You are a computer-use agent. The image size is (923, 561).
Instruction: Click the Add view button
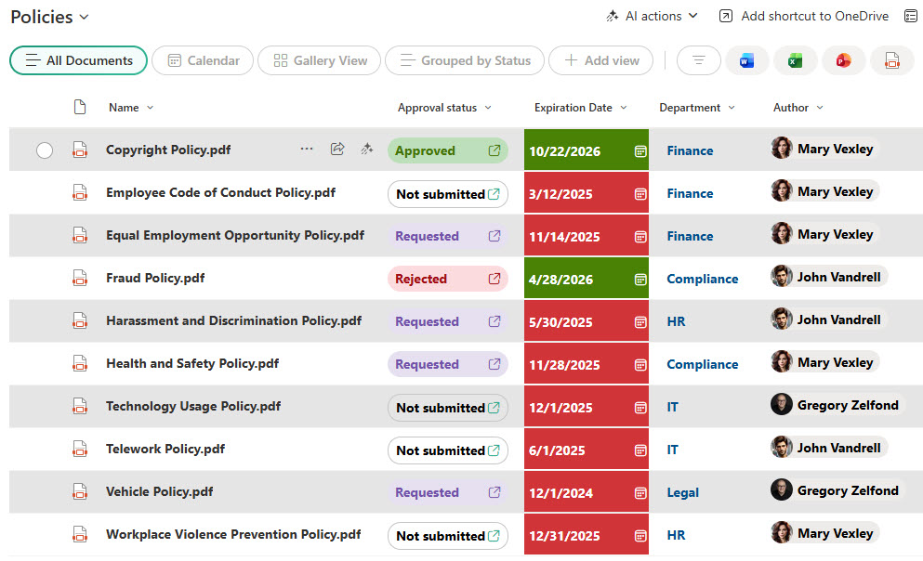(600, 59)
